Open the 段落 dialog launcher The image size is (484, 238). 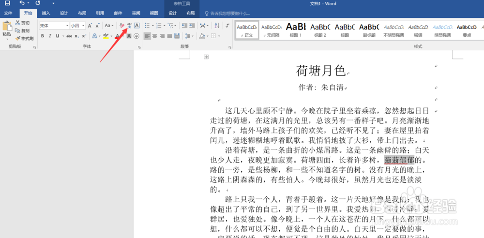tap(229, 47)
